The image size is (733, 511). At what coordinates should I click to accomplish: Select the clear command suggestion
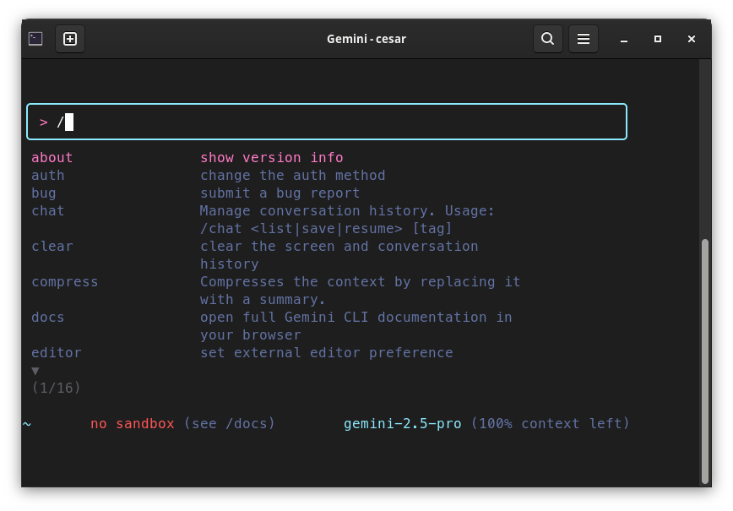(52, 247)
